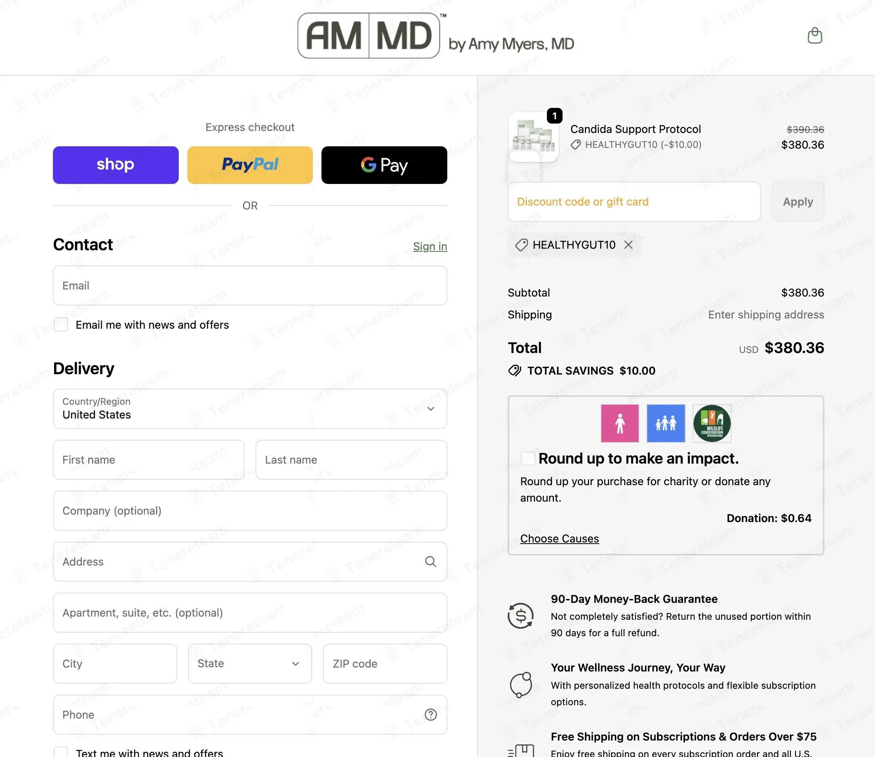Click the blue family charity icon
This screenshot has height=757, width=875.
coord(666,423)
